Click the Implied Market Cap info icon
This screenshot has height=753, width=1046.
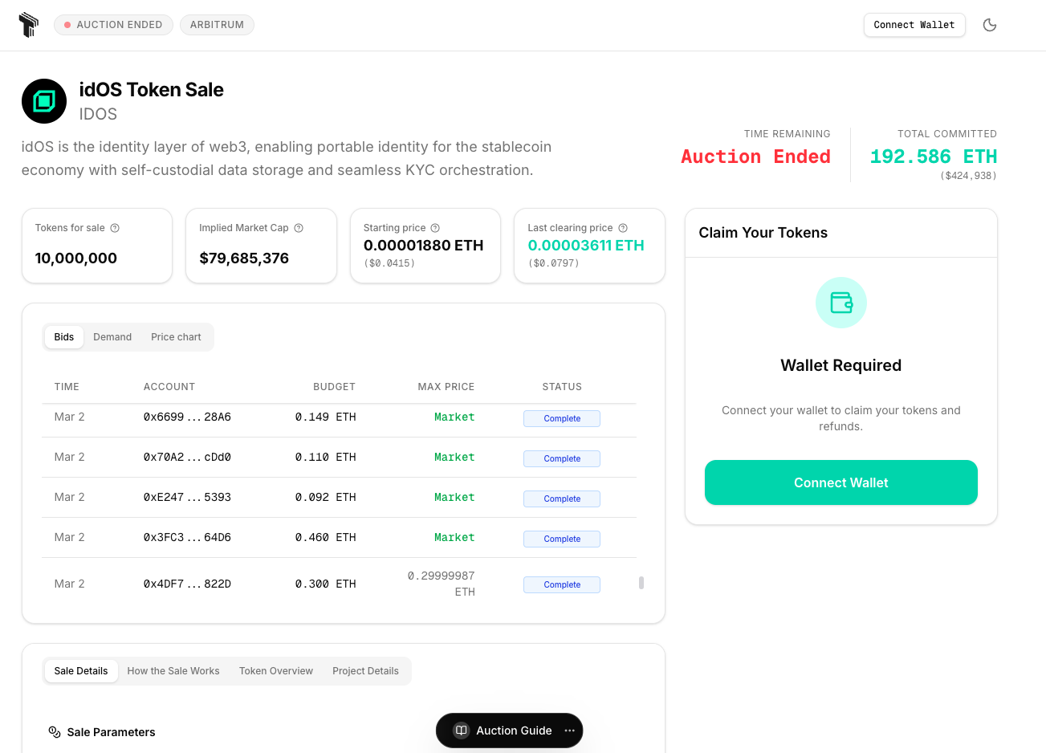click(299, 228)
